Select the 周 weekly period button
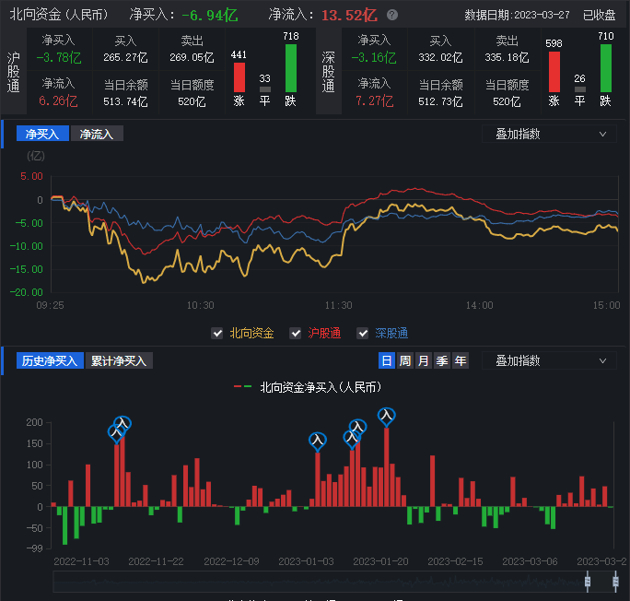 [405, 360]
